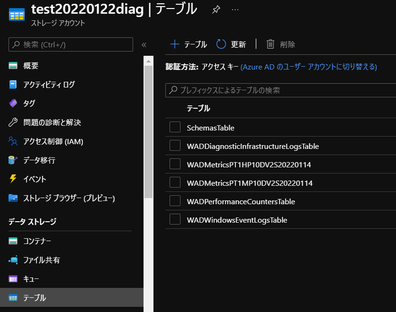
Task: Check WADWindowsEventLogsTable checkbox
Action: point(175,219)
